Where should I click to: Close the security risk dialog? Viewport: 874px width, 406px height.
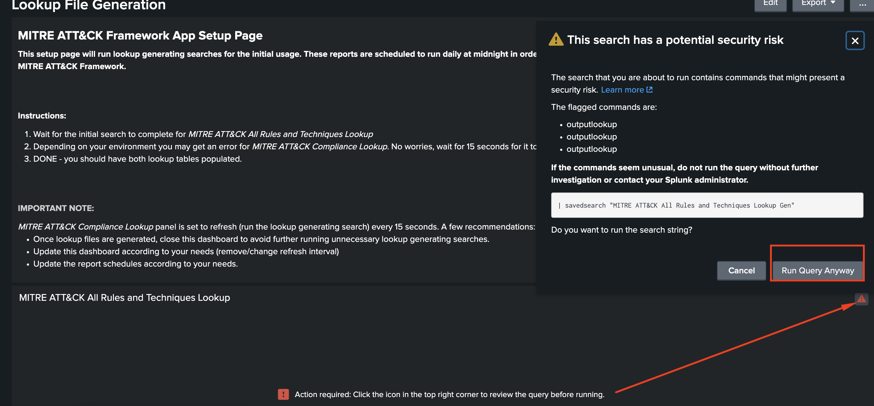[855, 41]
